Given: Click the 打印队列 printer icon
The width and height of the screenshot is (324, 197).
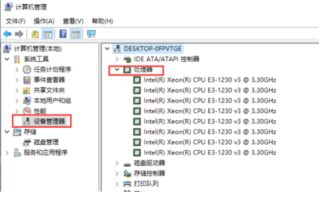Looking at the screenshot, I should click(x=127, y=184).
